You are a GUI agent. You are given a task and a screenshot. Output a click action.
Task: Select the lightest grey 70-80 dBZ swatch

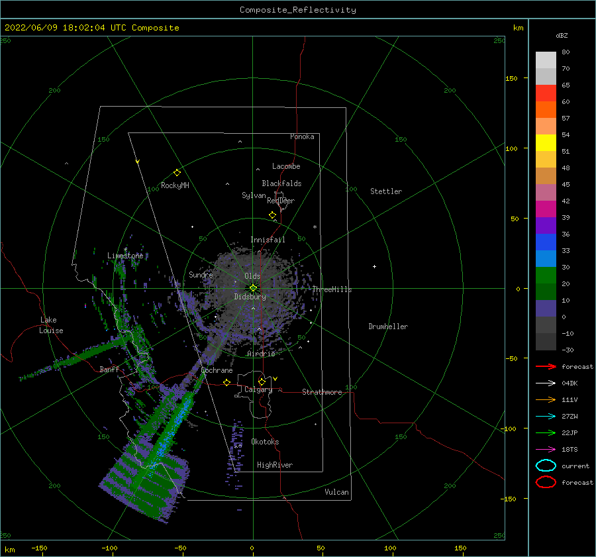click(546, 60)
